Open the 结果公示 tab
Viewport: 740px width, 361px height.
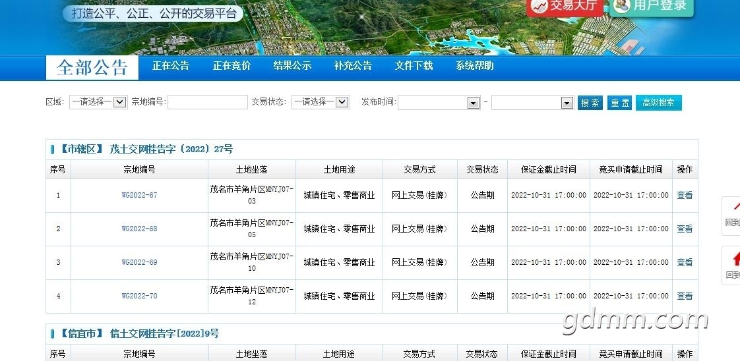click(292, 66)
